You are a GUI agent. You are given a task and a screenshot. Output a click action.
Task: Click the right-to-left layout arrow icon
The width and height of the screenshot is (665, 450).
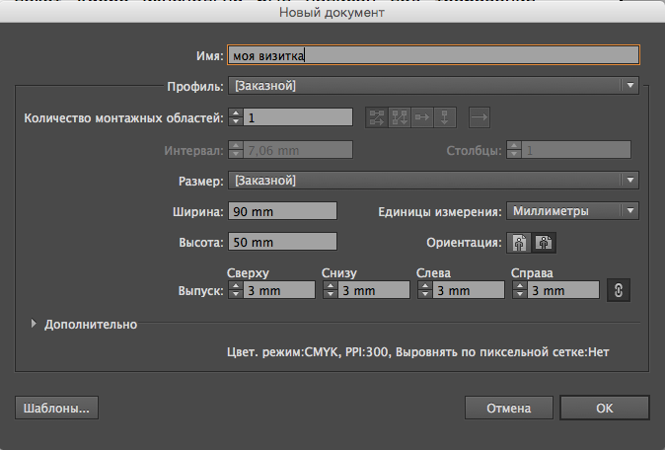coord(480,117)
